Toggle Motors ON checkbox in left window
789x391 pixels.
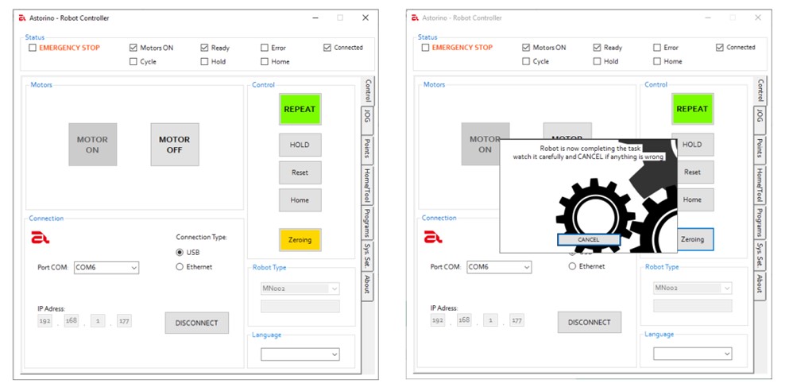tap(133, 48)
